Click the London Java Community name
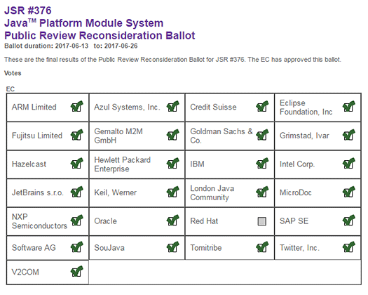 212,192
